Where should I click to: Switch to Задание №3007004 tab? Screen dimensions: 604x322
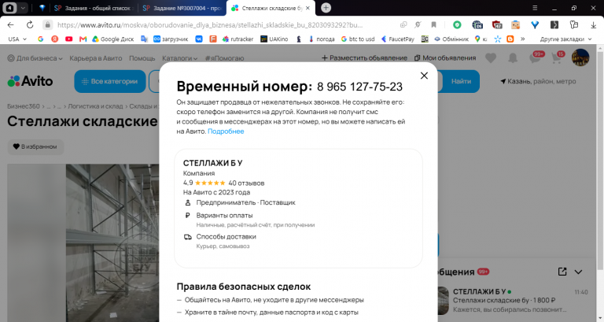[182, 8]
